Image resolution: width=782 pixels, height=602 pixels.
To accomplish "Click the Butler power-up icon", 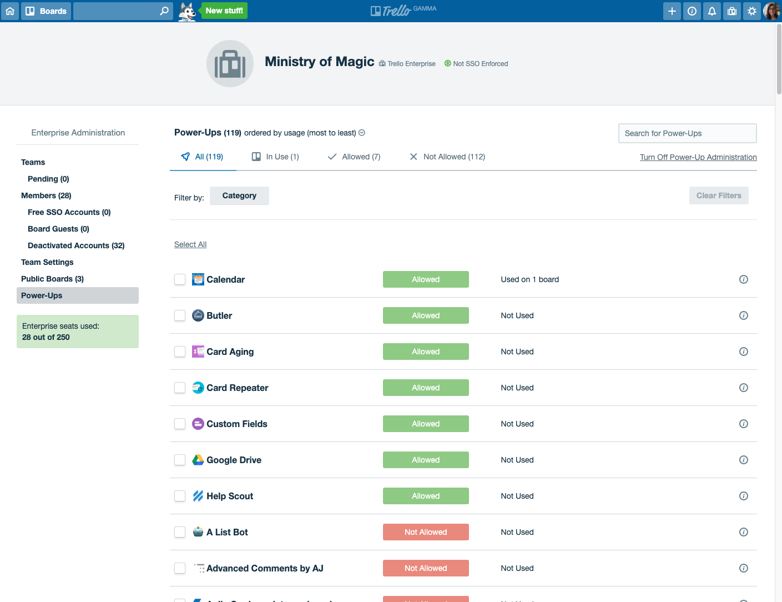I will tap(198, 315).
